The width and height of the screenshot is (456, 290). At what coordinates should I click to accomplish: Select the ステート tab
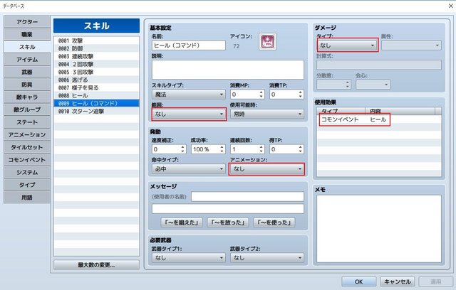coord(27,122)
